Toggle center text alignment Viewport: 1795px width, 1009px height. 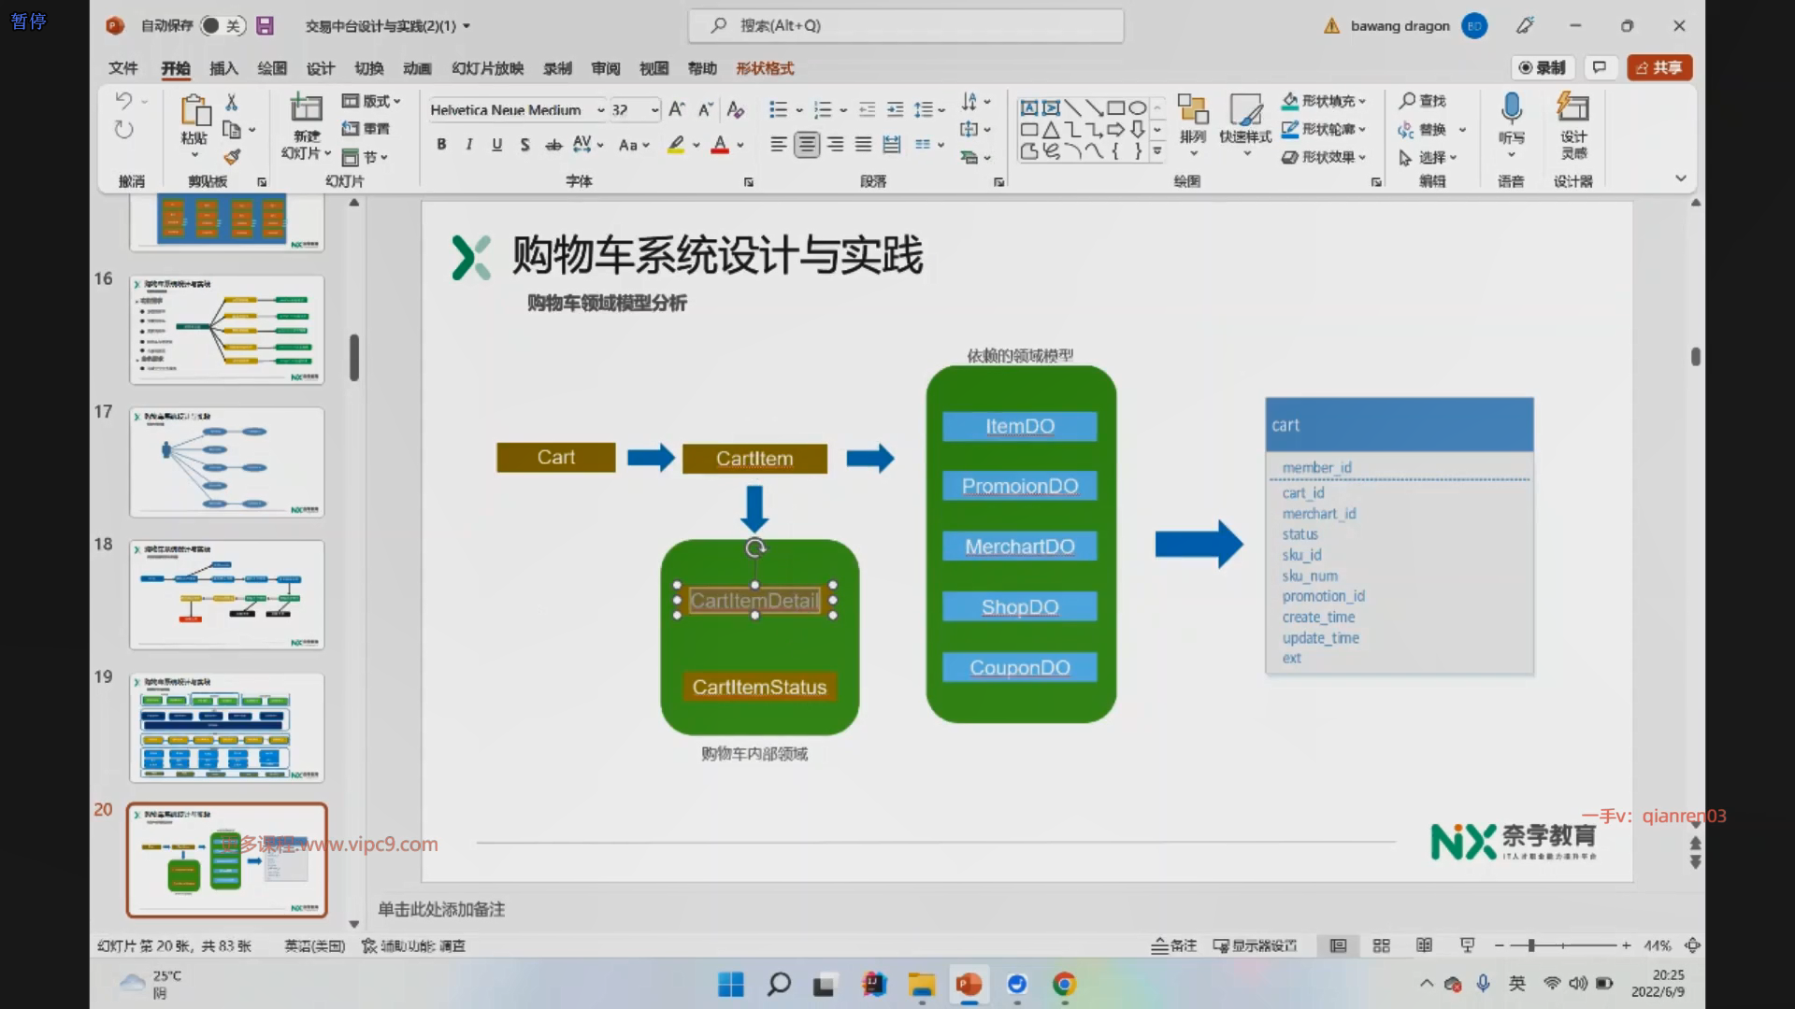807,145
